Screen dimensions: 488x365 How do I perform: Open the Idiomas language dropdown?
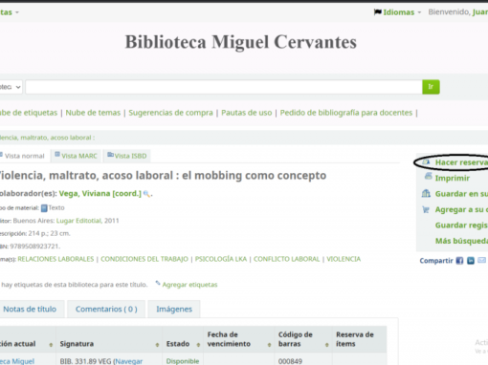click(398, 12)
